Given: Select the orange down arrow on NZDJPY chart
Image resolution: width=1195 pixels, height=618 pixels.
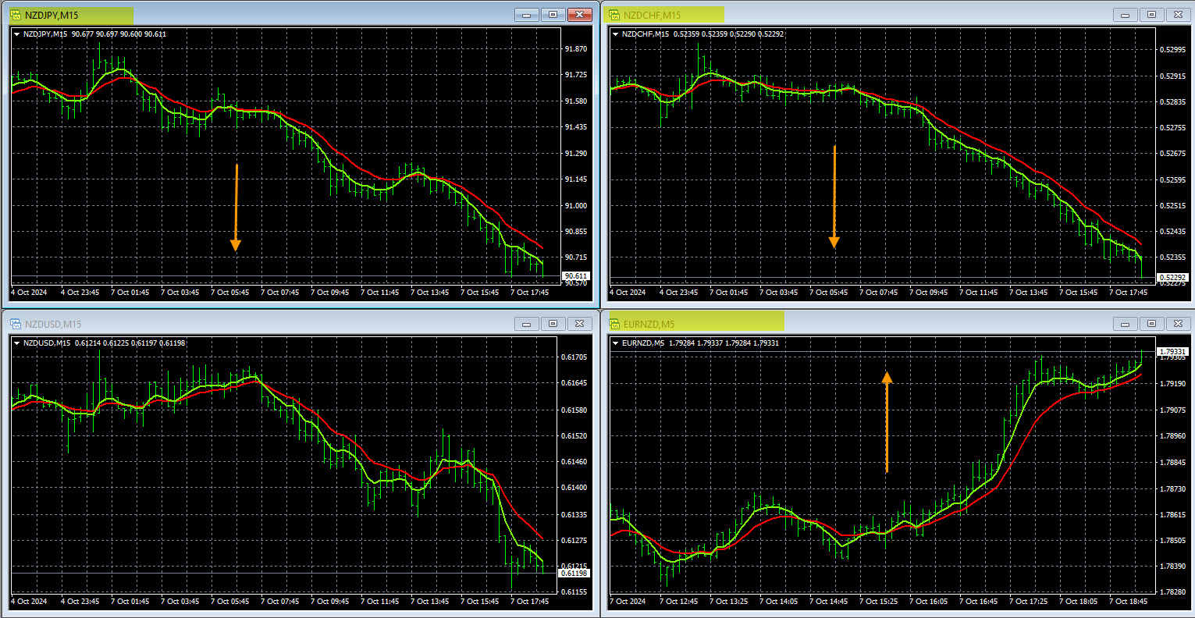Looking at the screenshot, I should click(236, 208).
